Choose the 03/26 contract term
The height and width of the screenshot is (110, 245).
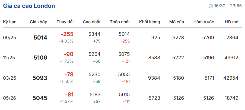point(10,78)
